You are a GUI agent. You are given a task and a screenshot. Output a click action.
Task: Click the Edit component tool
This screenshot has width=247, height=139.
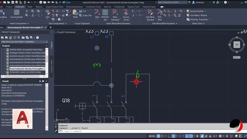point(47,14)
